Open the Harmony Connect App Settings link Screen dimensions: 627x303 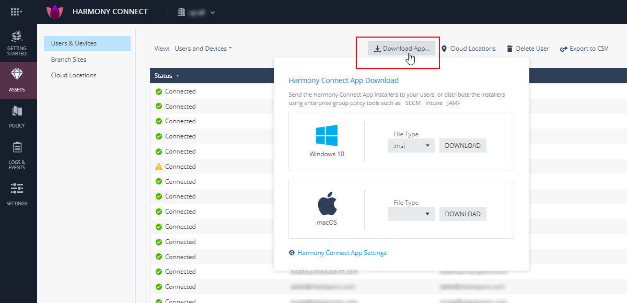click(x=342, y=253)
